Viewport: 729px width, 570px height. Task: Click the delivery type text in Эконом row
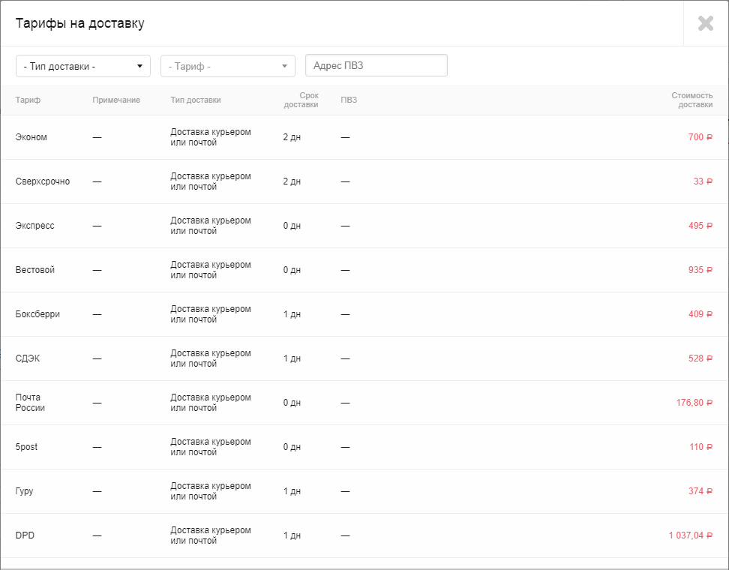click(x=211, y=137)
